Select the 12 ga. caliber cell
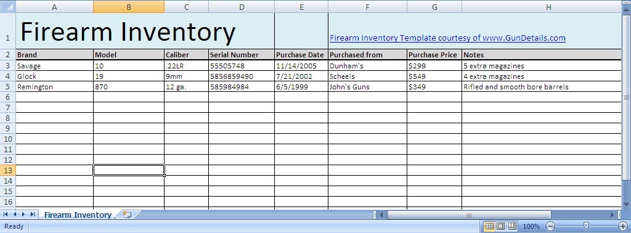Screen dimensions: 631x233 pos(186,86)
